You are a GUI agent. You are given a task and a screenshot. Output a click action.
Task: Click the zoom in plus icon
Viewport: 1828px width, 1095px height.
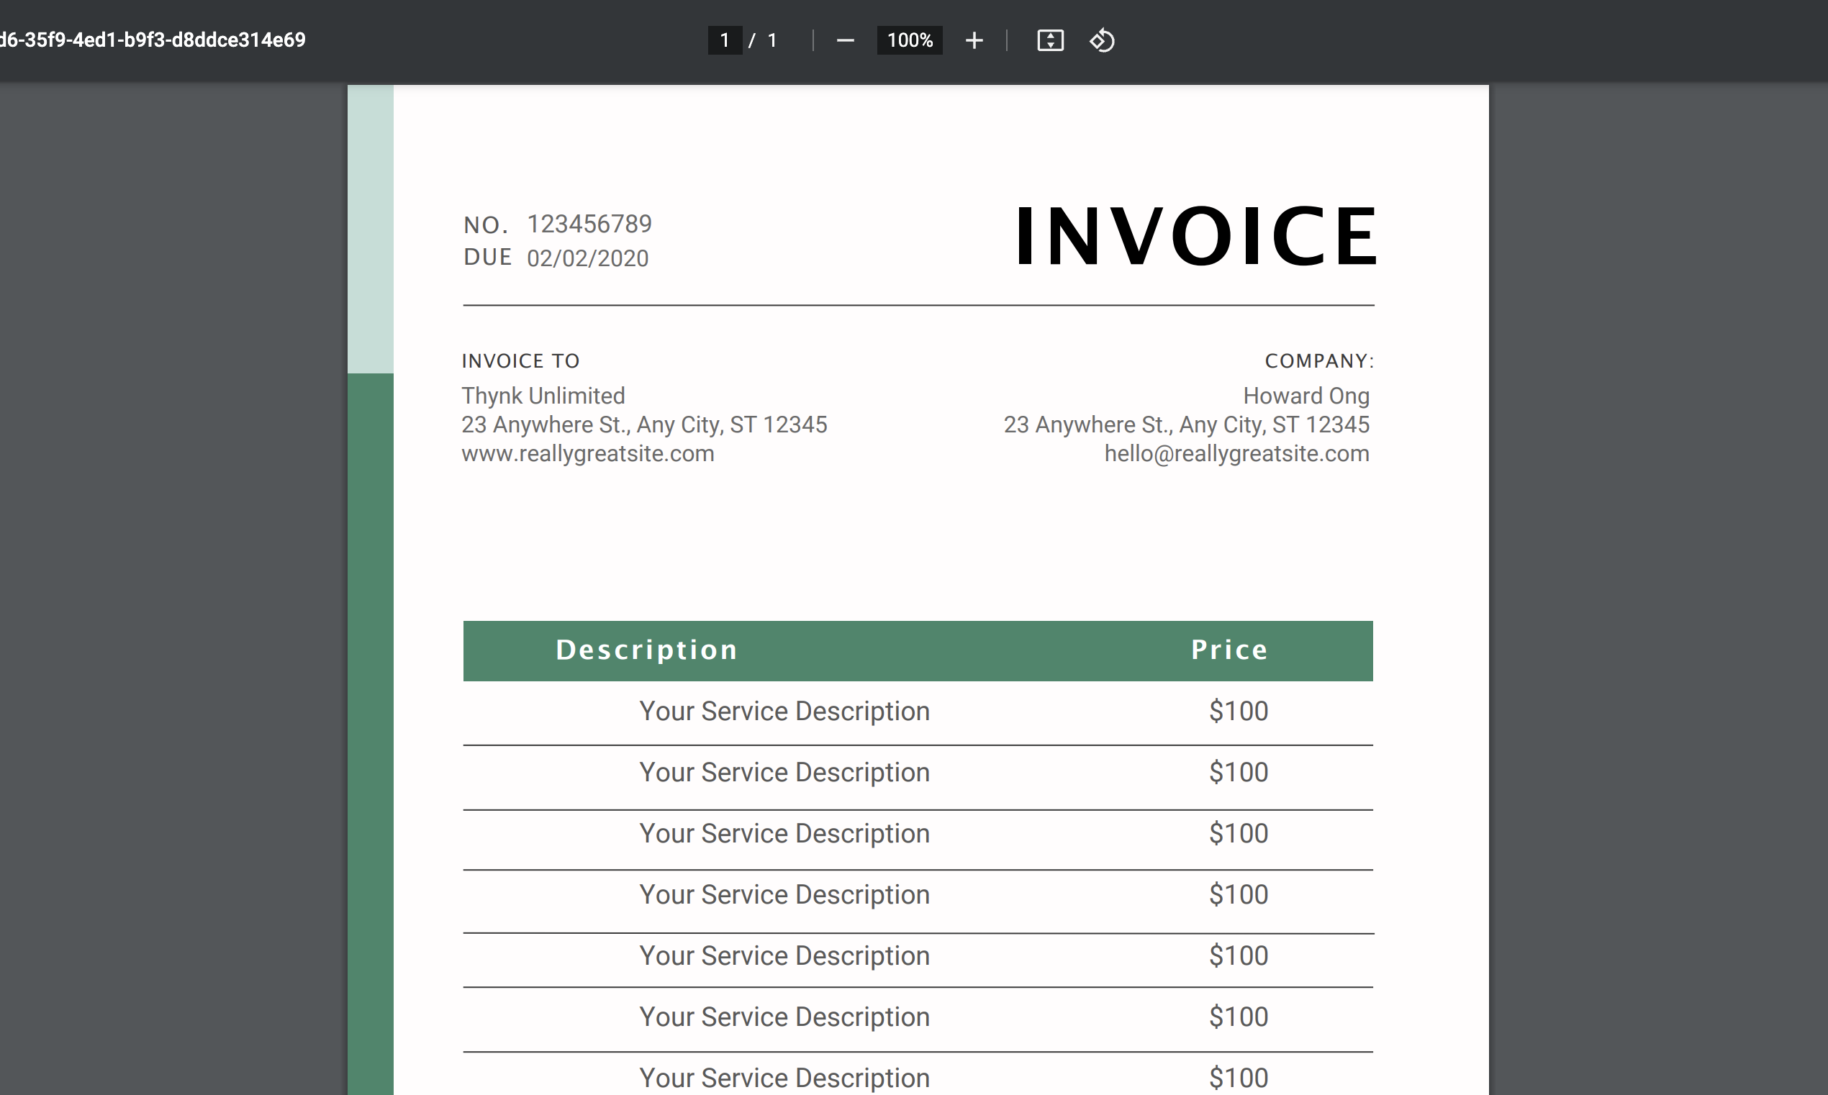pos(974,40)
